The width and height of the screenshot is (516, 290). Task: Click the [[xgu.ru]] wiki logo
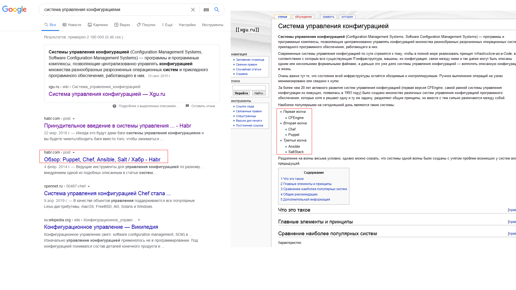click(x=247, y=30)
